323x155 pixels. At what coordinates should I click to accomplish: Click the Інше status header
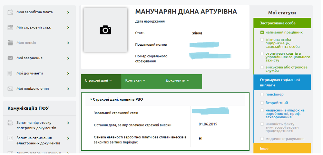[282, 148]
